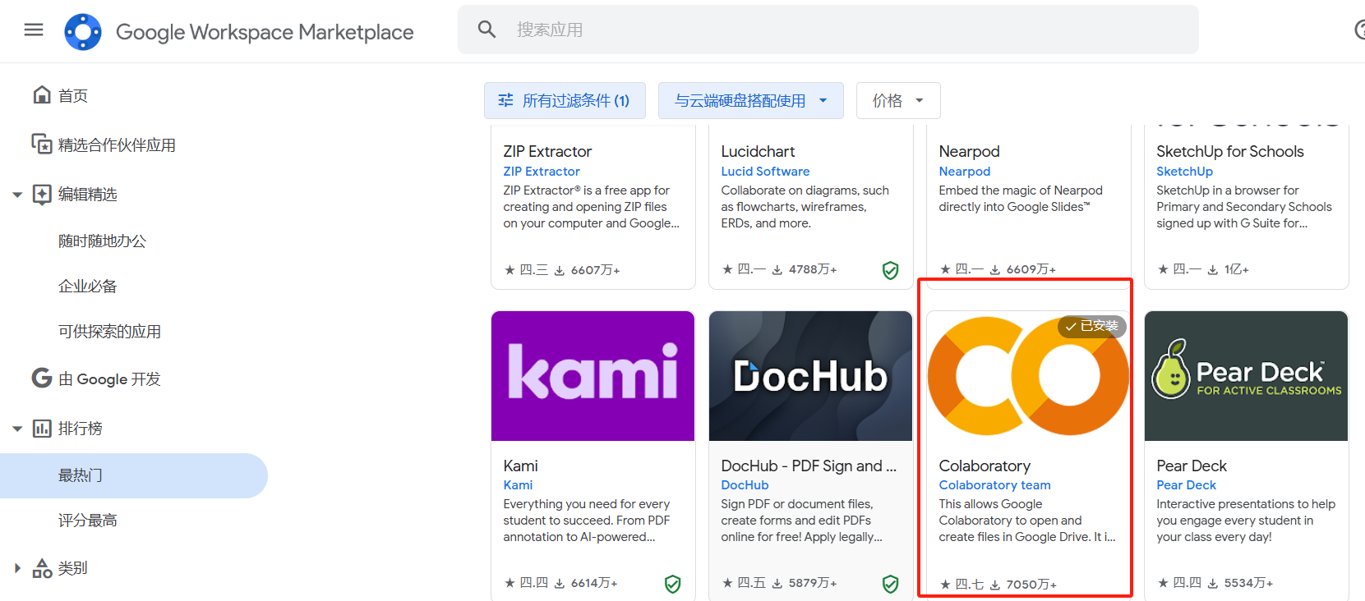1365x601 pixels.
Task: Select 排行榜 in the sidebar
Action: 81,429
